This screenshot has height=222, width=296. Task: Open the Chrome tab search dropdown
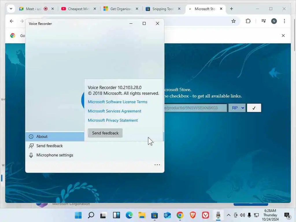pos(11,9)
